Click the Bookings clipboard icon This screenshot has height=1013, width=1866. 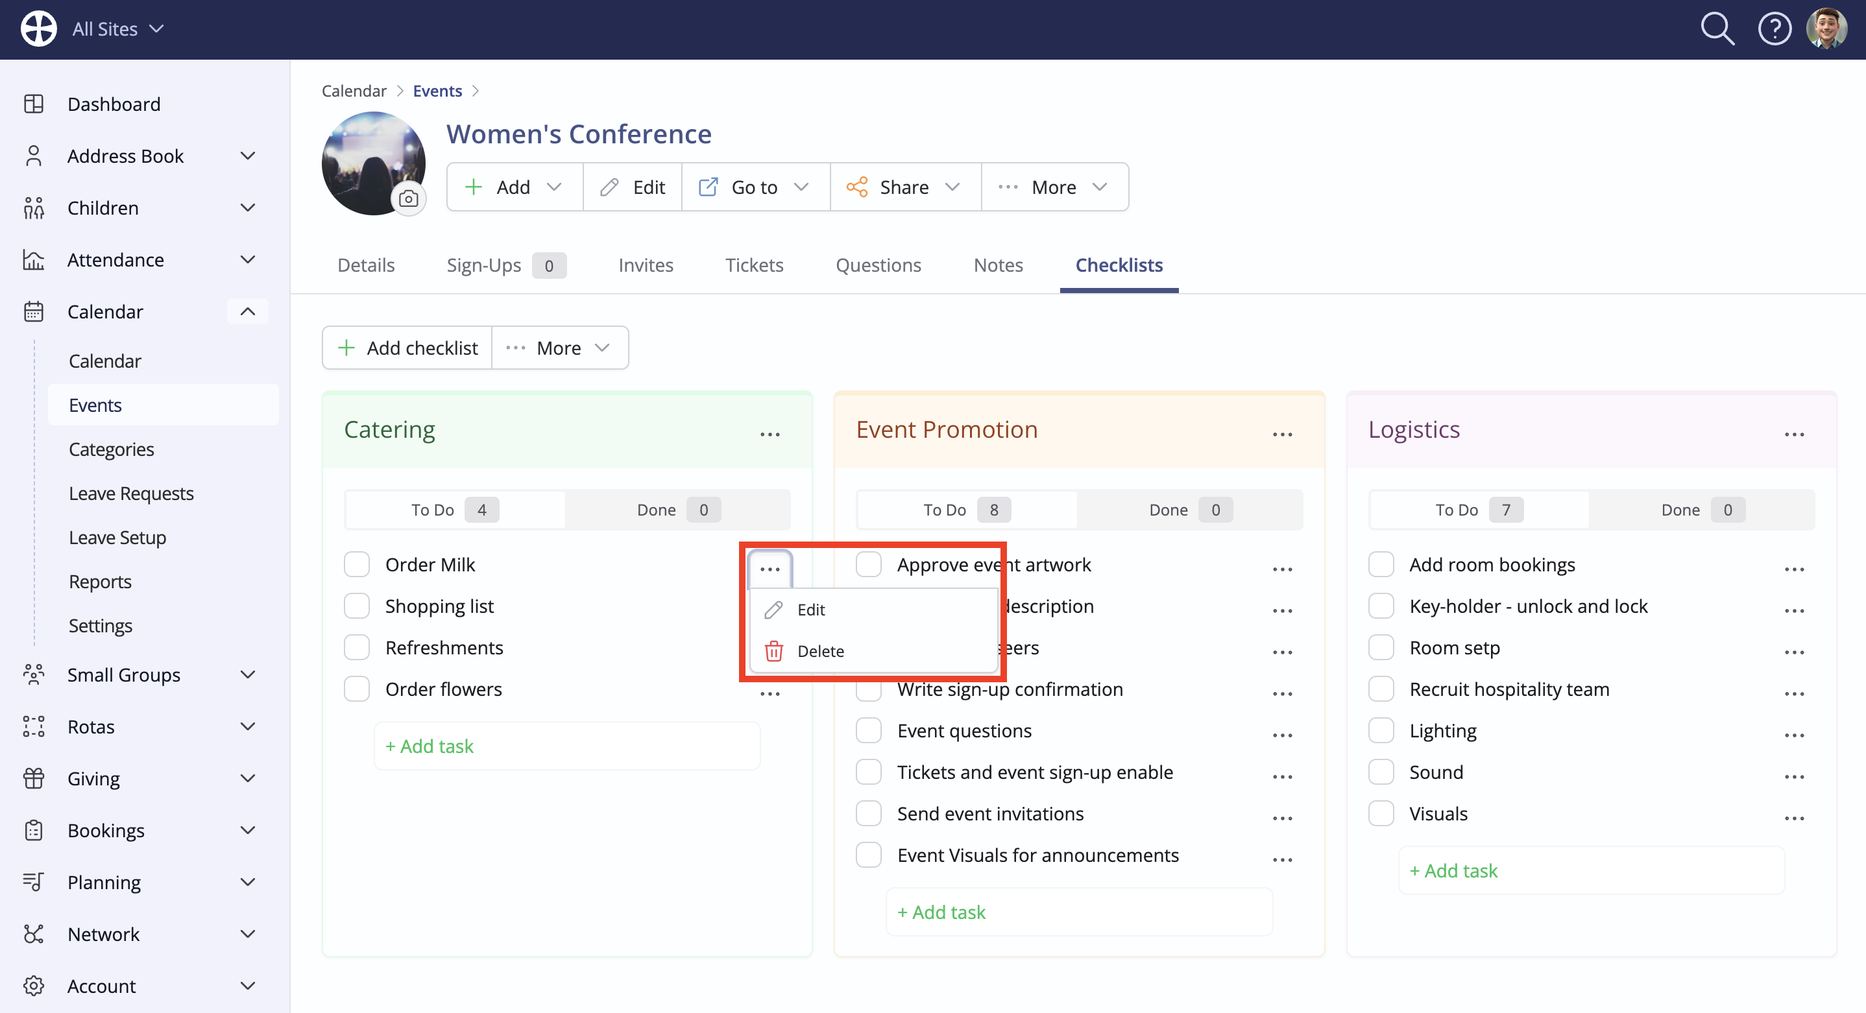33,830
